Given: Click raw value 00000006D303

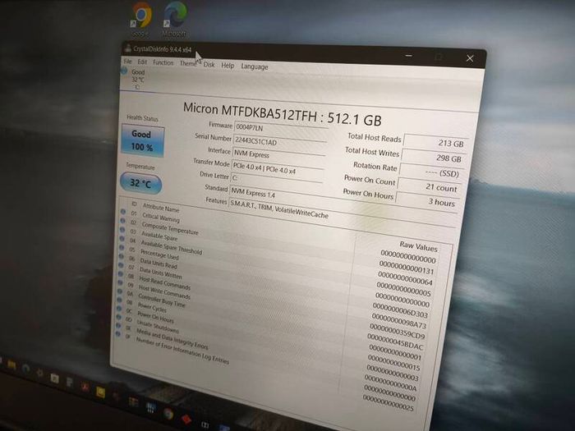Looking at the screenshot, I should (400, 310).
